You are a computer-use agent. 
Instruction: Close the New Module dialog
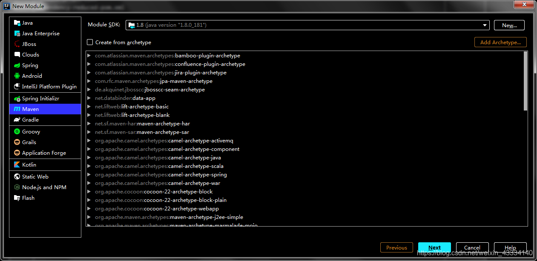click(x=524, y=4)
